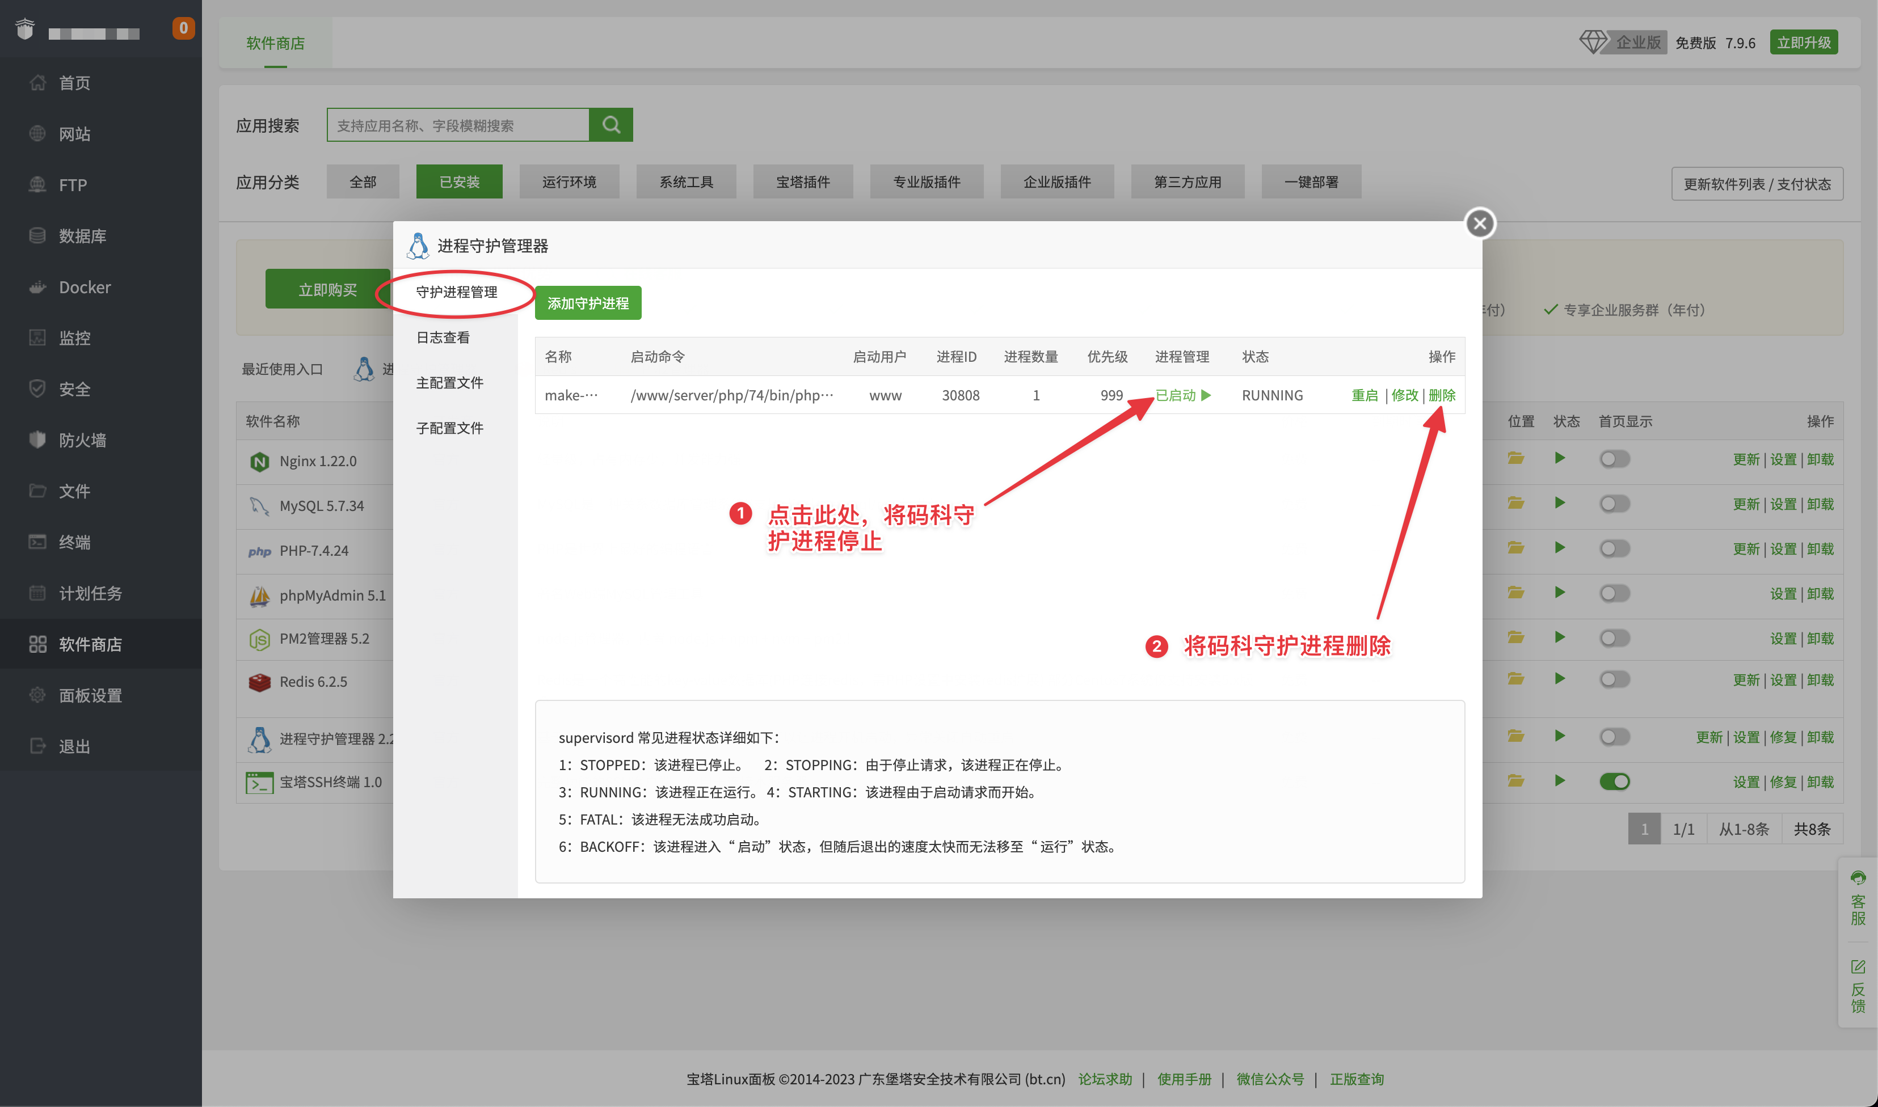Select 运行环境 category filter
The width and height of the screenshot is (1878, 1107).
pos(569,181)
